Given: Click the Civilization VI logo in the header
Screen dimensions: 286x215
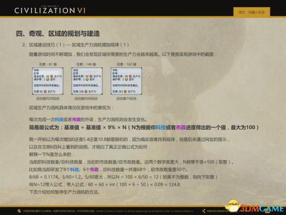Looking at the screenshot, I should coord(50,10).
